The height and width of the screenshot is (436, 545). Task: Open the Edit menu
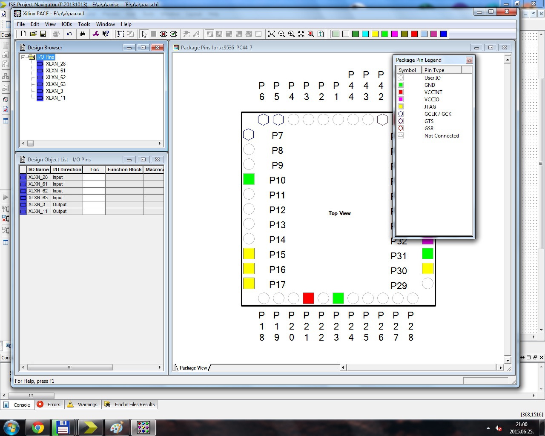(35, 24)
